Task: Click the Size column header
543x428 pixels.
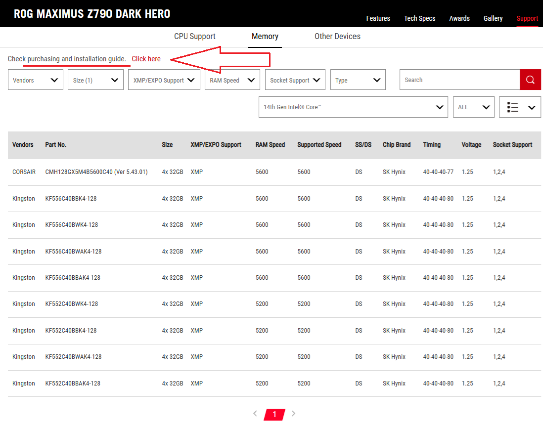Action: coord(167,145)
